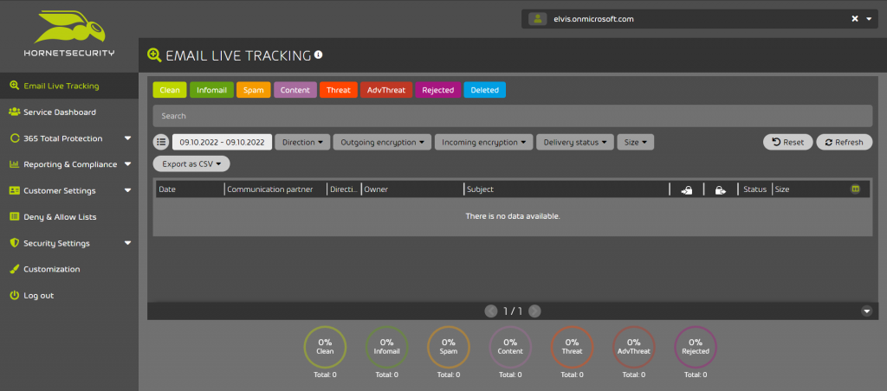This screenshot has height=391, width=887.
Task: Expand Reporting & Compliance arrow
Action: click(x=128, y=163)
